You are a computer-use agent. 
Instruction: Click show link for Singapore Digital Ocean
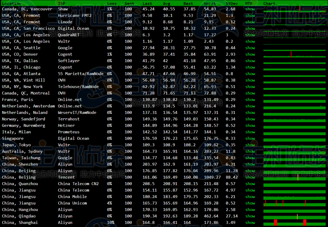point(250,138)
